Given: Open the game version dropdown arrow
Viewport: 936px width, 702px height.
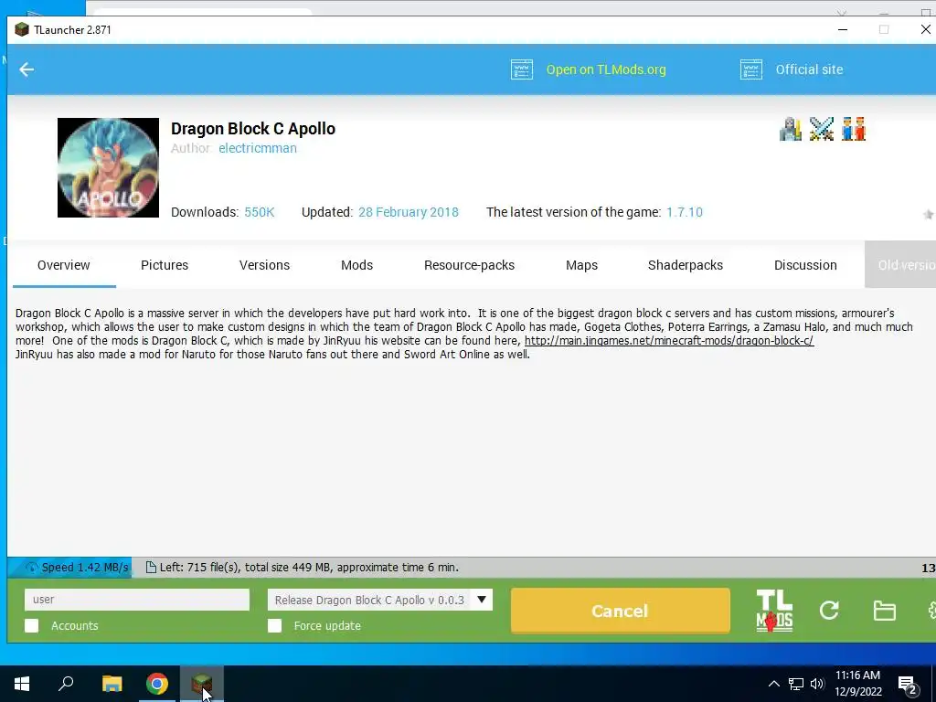Looking at the screenshot, I should [482, 600].
